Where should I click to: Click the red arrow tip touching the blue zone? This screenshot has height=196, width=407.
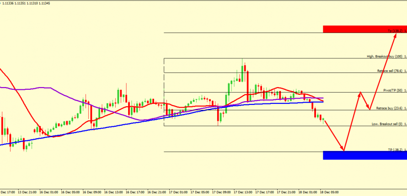click(x=343, y=150)
